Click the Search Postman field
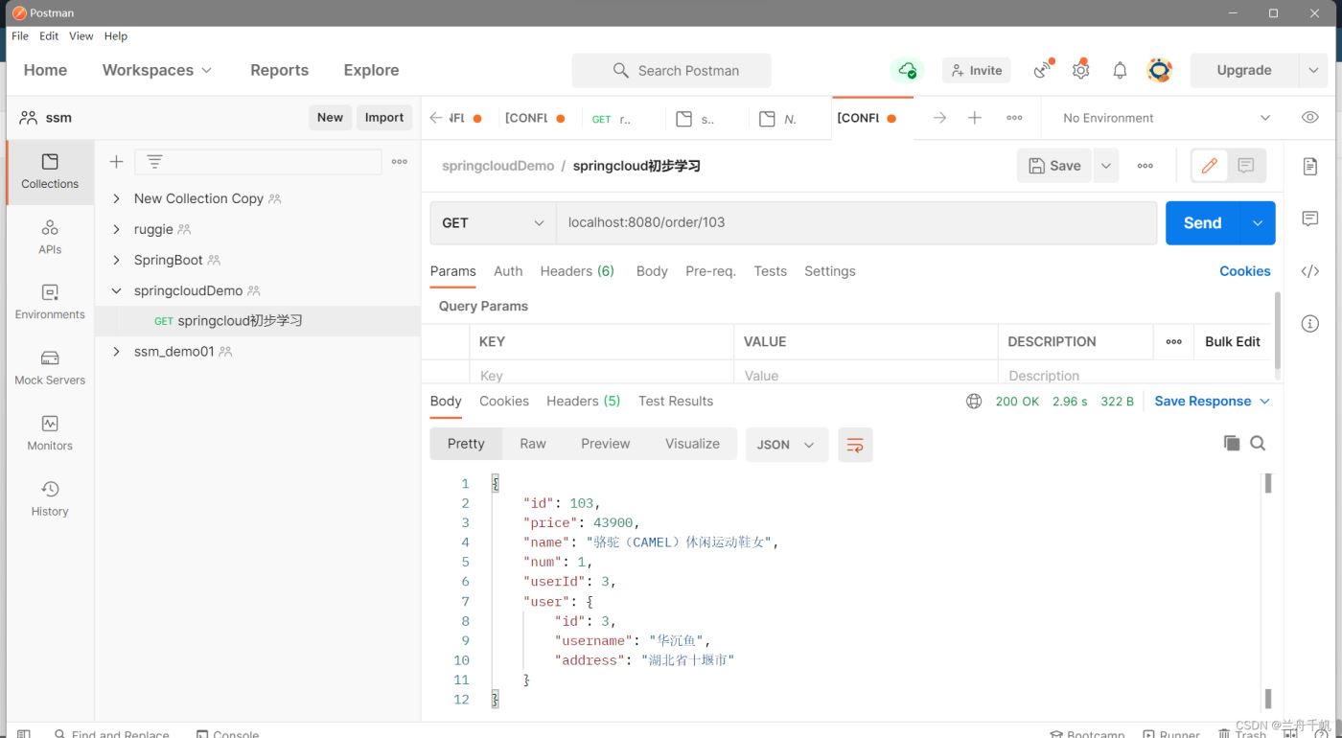Viewport: 1342px width, 738px height. (671, 70)
